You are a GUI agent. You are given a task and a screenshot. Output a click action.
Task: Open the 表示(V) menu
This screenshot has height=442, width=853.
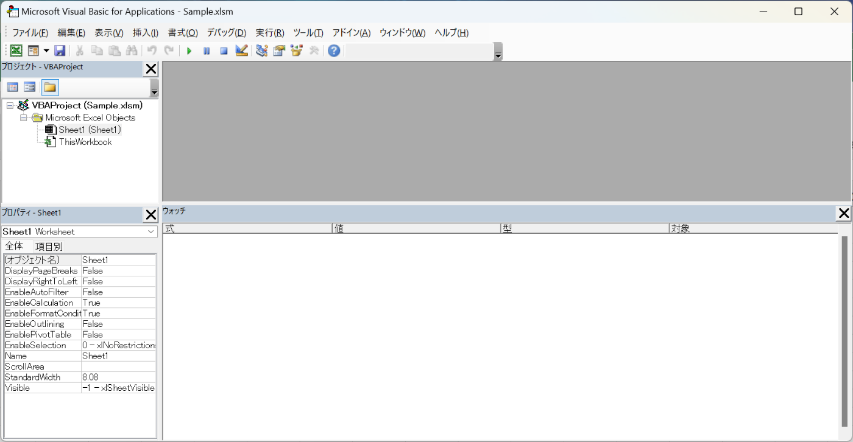click(x=109, y=33)
